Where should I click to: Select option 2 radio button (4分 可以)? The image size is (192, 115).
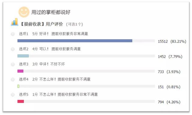[13, 49]
